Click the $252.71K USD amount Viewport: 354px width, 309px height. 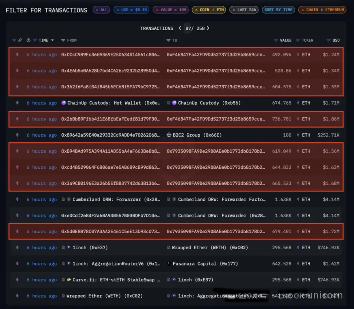(328, 135)
